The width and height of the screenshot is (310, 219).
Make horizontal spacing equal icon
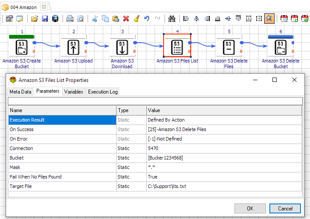(249, 19)
